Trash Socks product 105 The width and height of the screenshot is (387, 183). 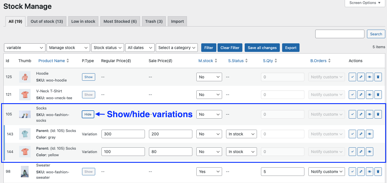click(378, 114)
